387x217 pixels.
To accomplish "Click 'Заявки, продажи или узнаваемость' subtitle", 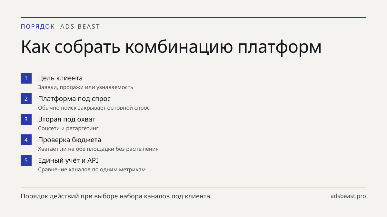I will click(x=85, y=87).
